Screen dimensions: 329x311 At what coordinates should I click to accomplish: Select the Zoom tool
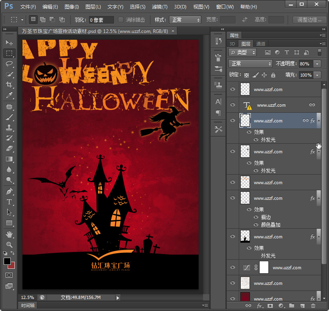pyautogui.click(x=9, y=244)
